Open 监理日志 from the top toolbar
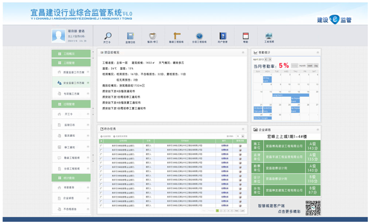 point(130,36)
